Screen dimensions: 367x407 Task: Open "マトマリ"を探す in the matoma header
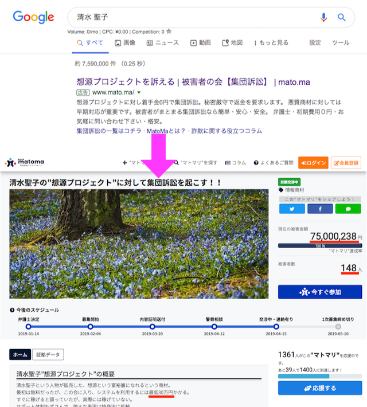pos(196,163)
